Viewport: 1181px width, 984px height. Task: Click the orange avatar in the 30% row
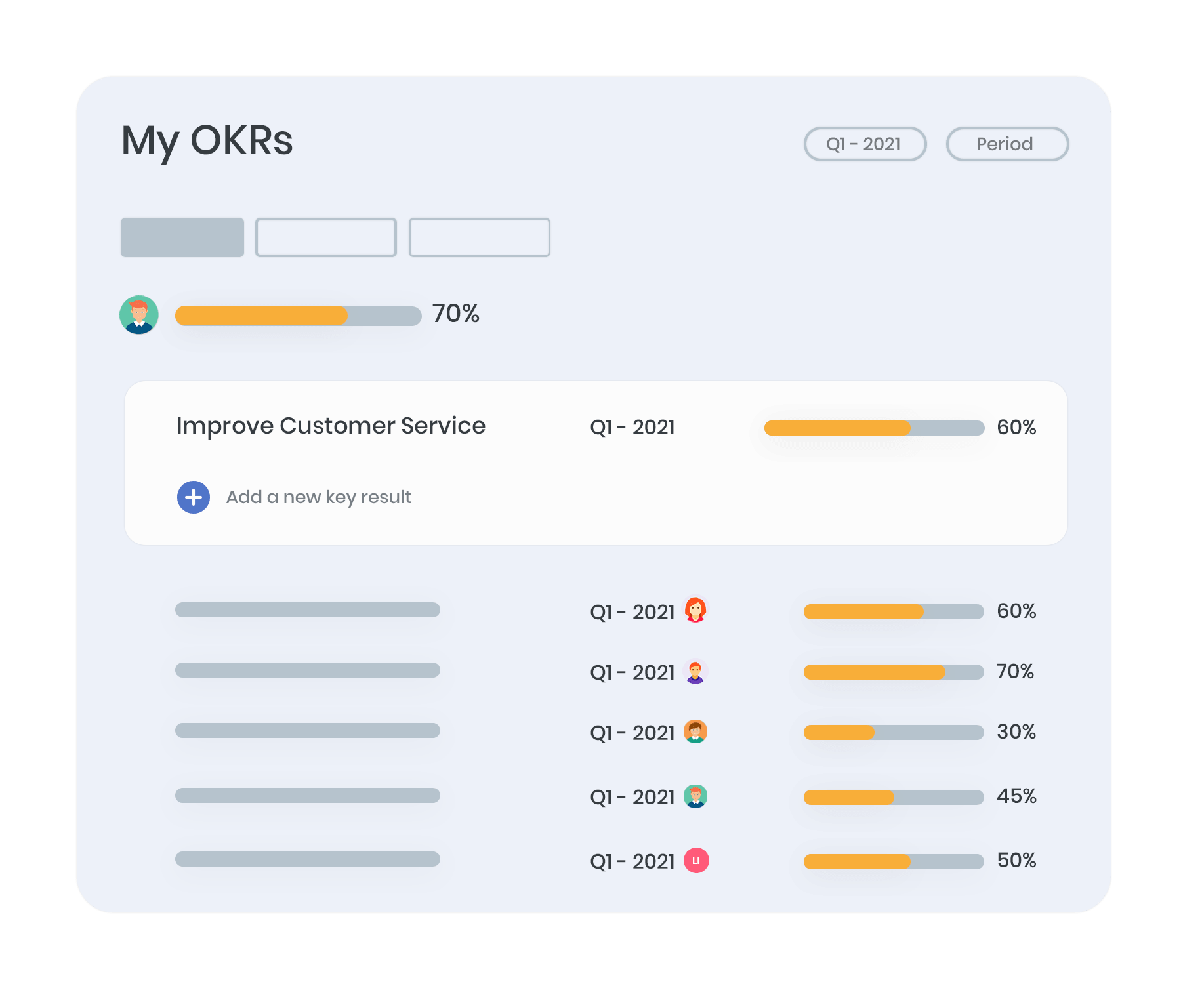695,731
